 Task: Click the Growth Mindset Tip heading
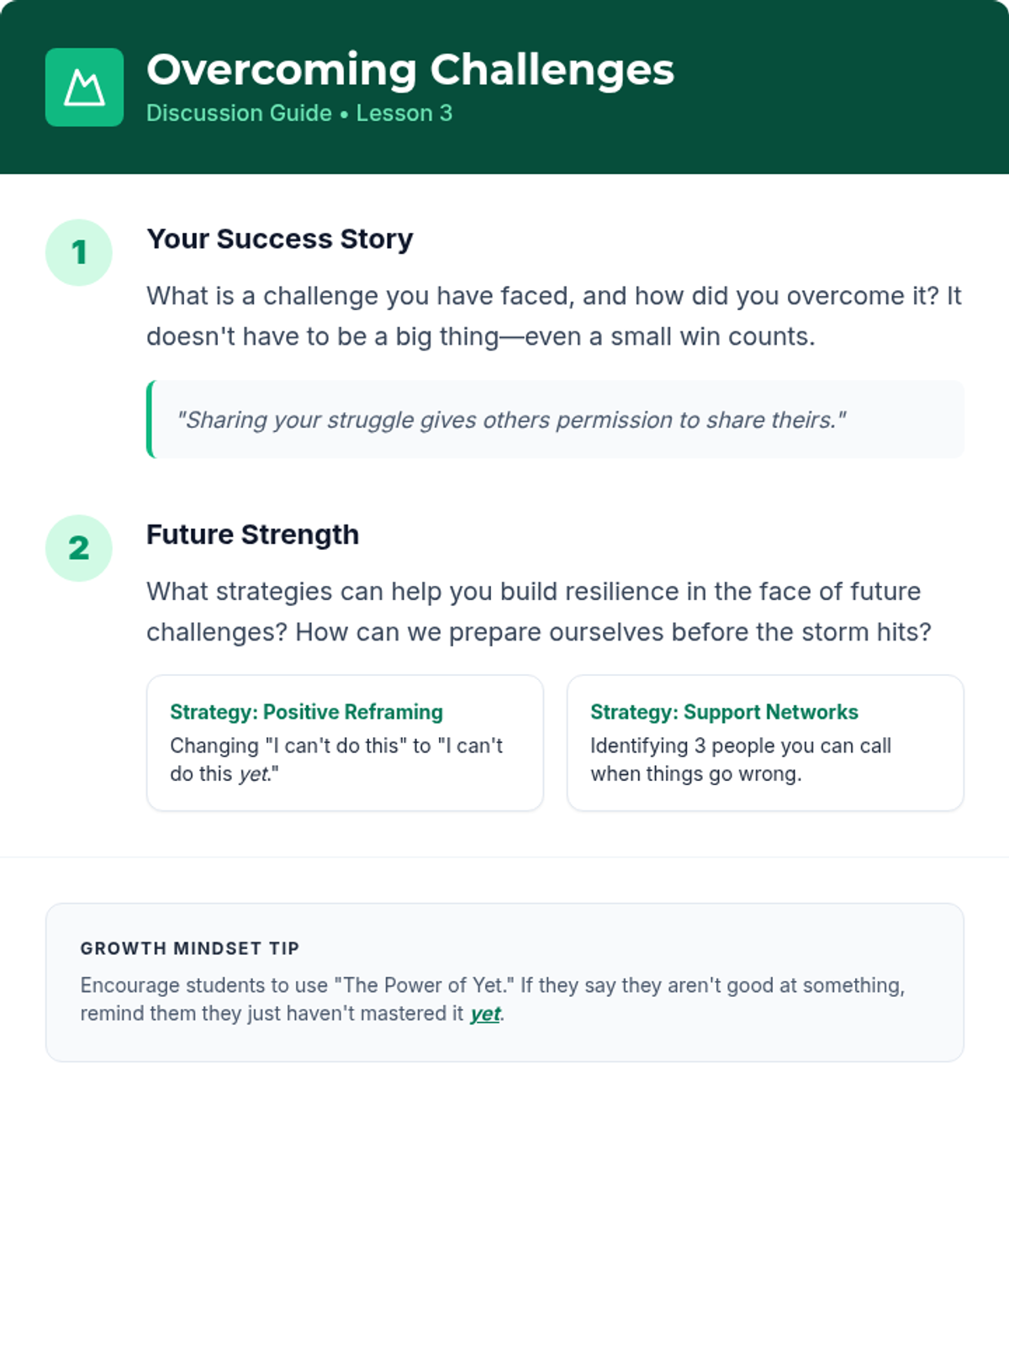click(190, 948)
